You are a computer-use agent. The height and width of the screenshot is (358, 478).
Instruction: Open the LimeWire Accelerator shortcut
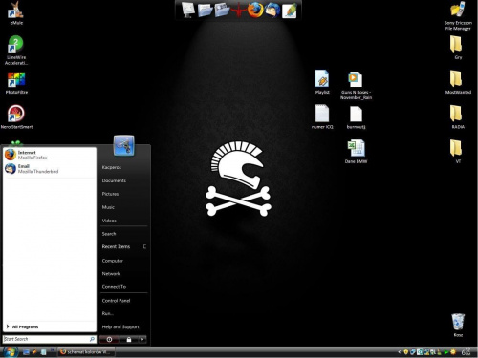pos(16,51)
